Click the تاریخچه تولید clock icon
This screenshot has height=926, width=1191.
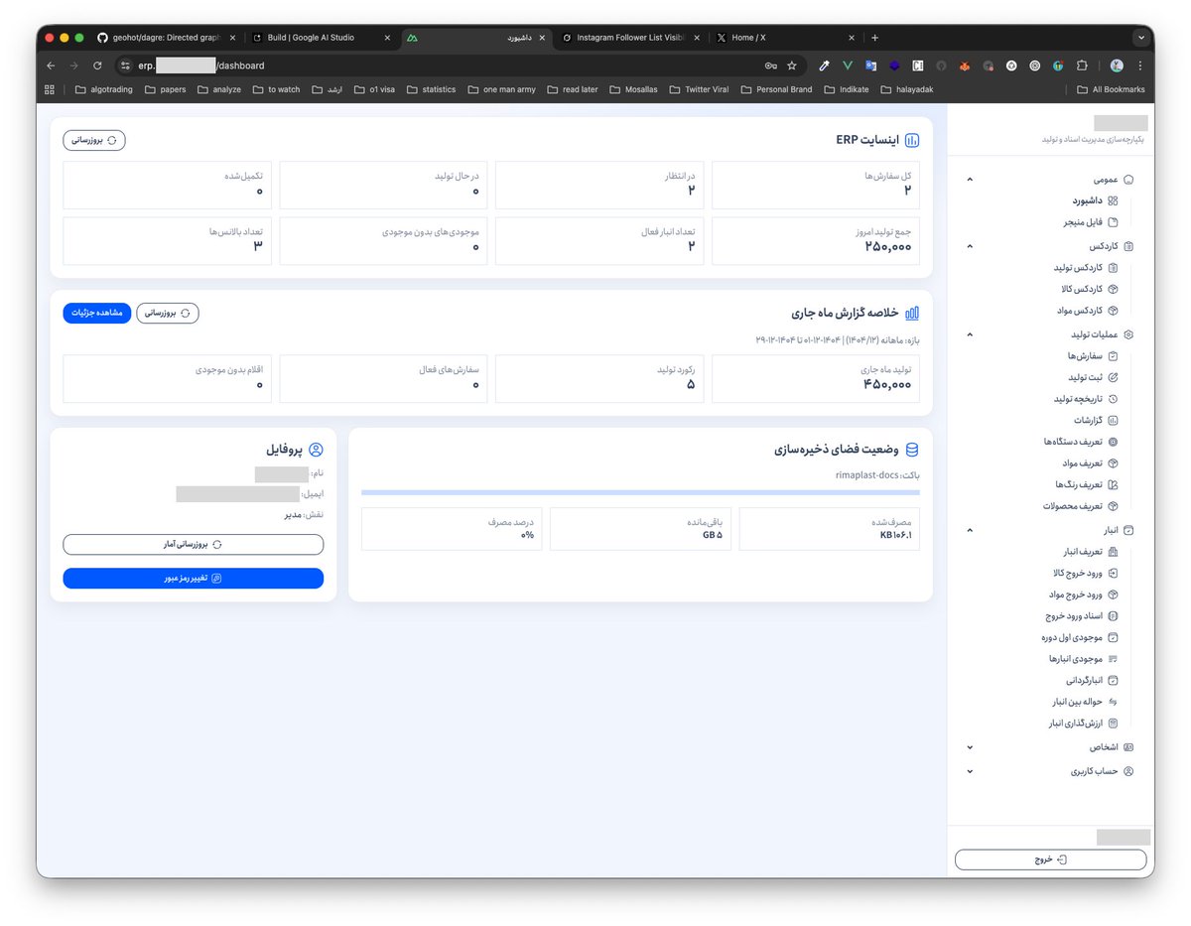[x=1113, y=399]
